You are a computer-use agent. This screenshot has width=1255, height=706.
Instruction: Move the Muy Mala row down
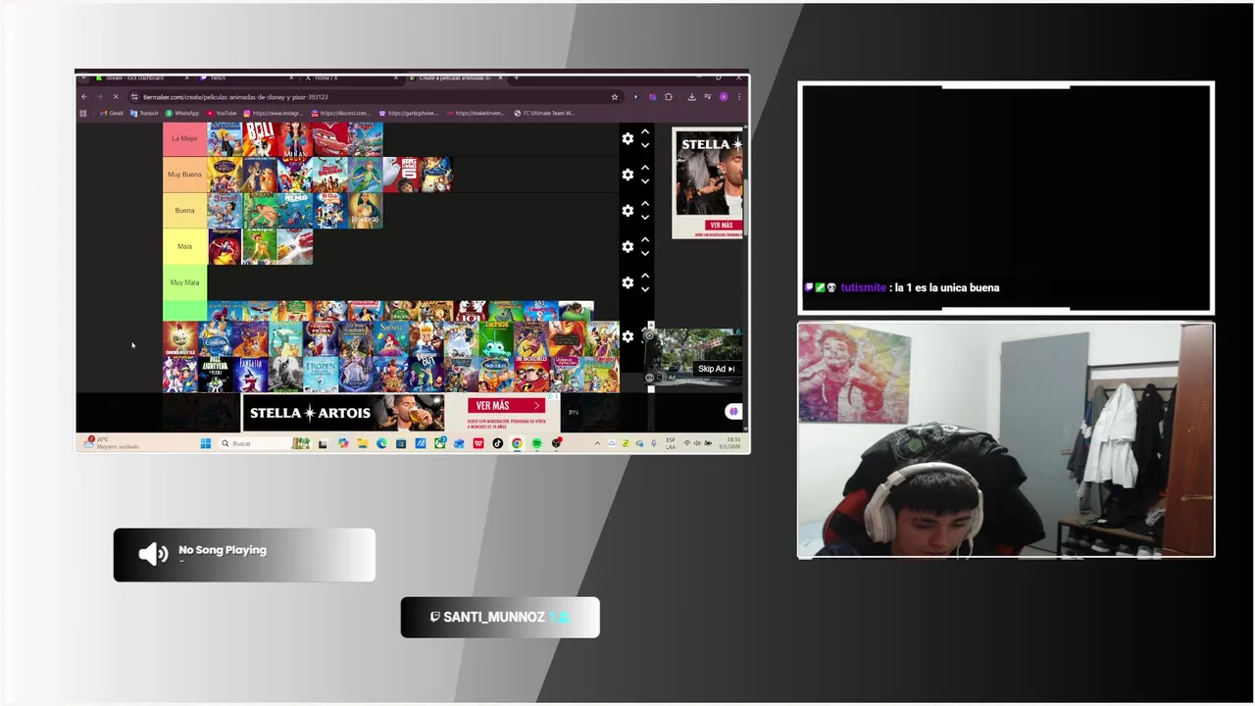pyautogui.click(x=645, y=289)
